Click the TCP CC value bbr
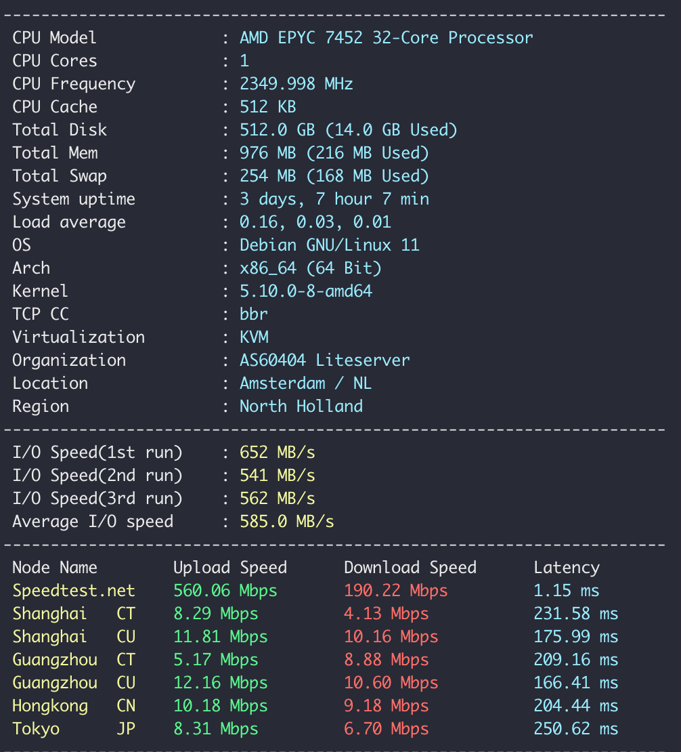The height and width of the screenshot is (752, 681). tap(253, 314)
